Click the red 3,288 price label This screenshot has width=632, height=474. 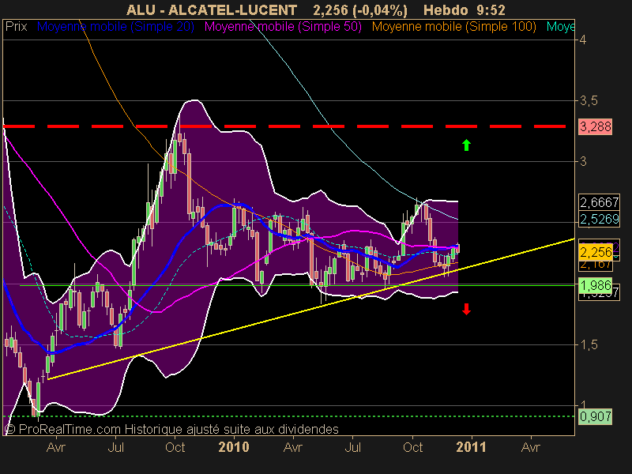click(596, 126)
